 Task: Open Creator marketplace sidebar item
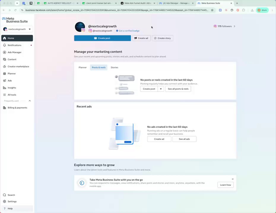(17, 67)
